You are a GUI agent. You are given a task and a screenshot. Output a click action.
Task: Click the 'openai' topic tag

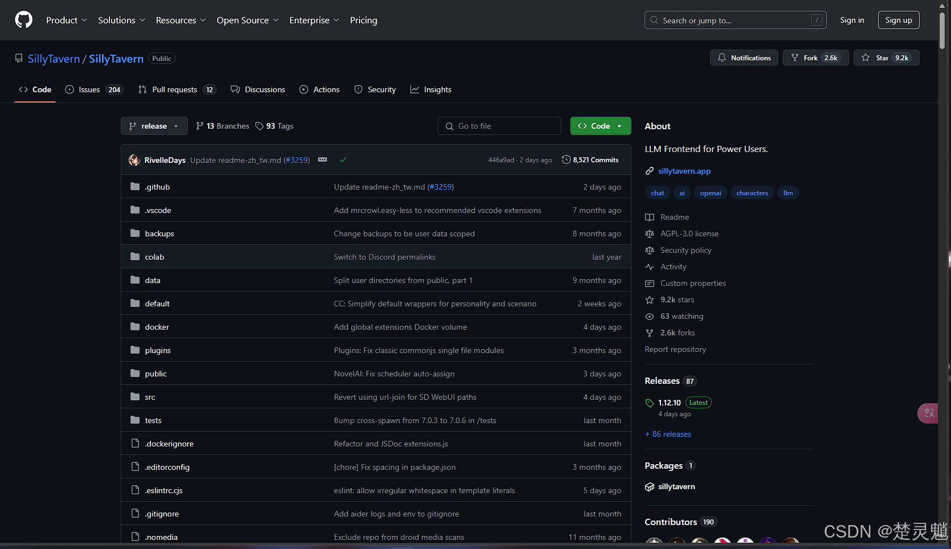point(711,193)
